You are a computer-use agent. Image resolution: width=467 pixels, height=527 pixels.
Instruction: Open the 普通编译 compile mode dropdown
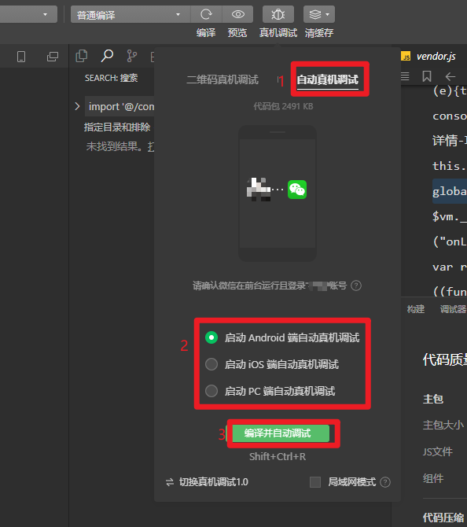[x=131, y=14]
